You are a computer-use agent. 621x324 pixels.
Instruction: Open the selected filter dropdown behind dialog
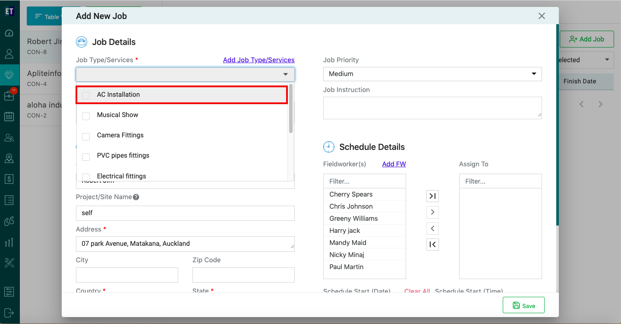click(585, 60)
